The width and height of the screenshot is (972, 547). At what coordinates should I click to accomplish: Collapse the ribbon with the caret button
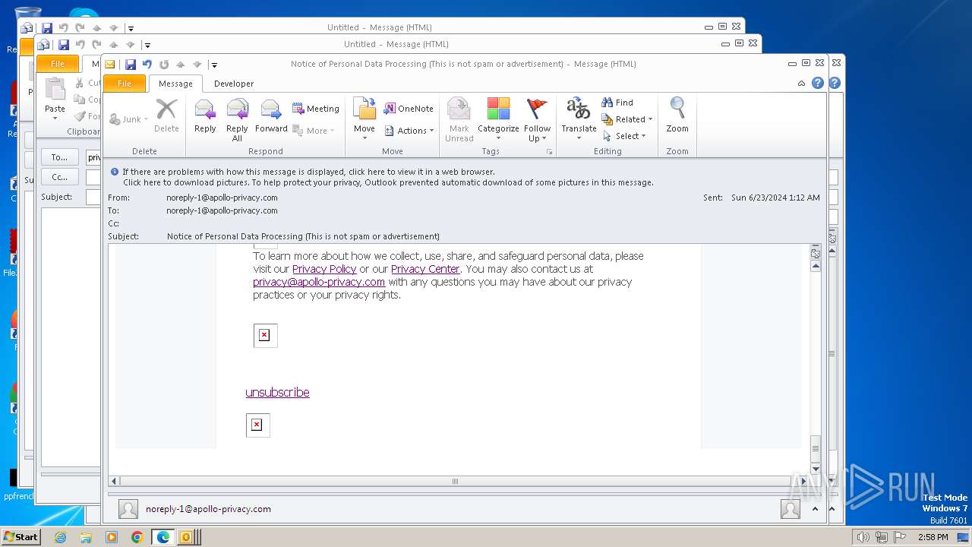[801, 84]
